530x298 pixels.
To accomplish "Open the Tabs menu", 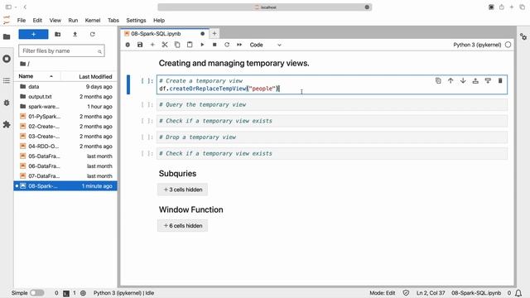I will [x=113, y=20].
